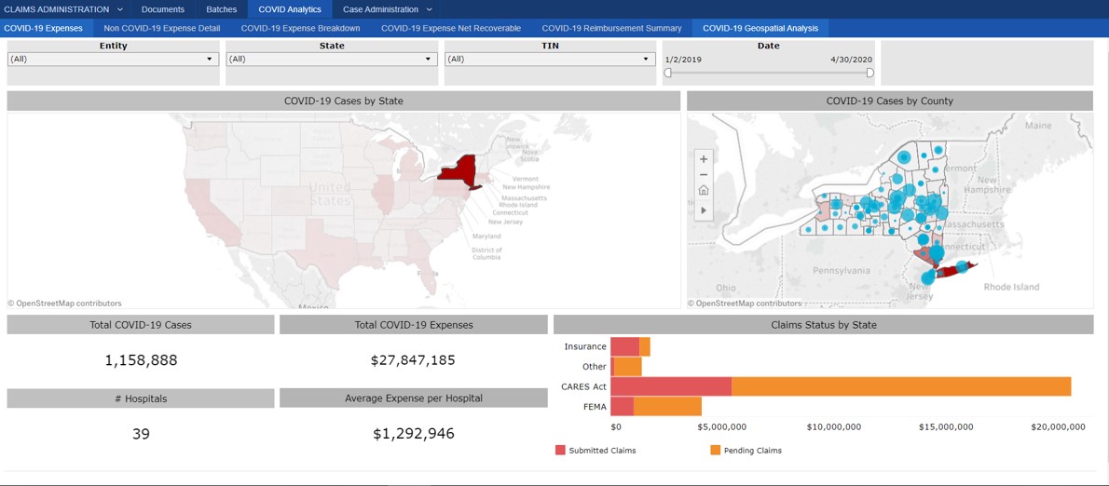Switch to the COVID-19 Expenses tab
The image size is (1109, 486).
pos(44,28)
